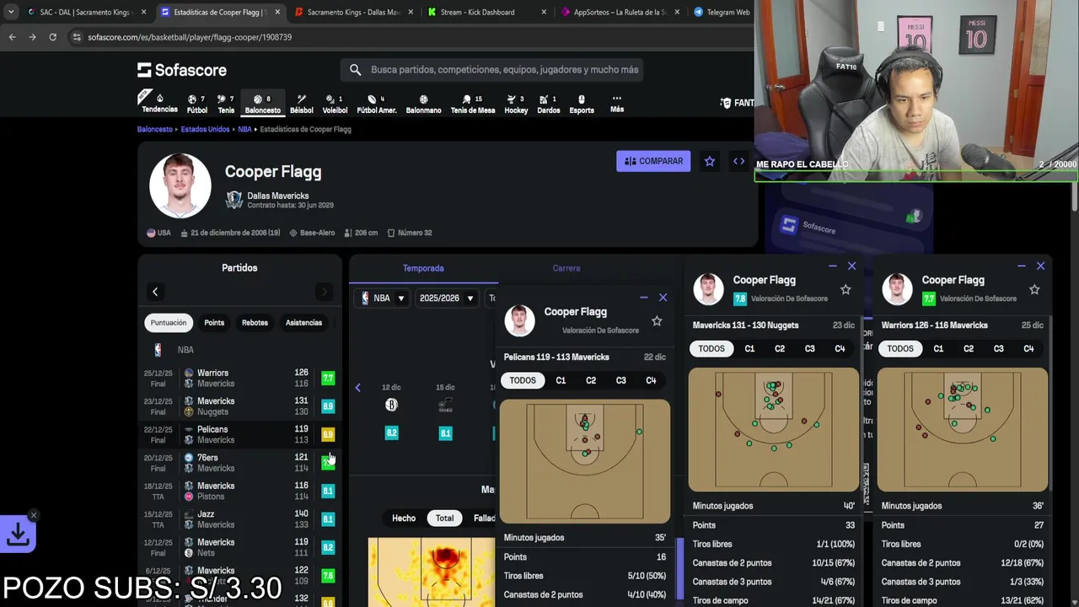Open the Pelicans vs Mavericks 22/12/25 match
Image resolution: width=1079 pixels, height=607 pixels.
[x=240, y=434]
